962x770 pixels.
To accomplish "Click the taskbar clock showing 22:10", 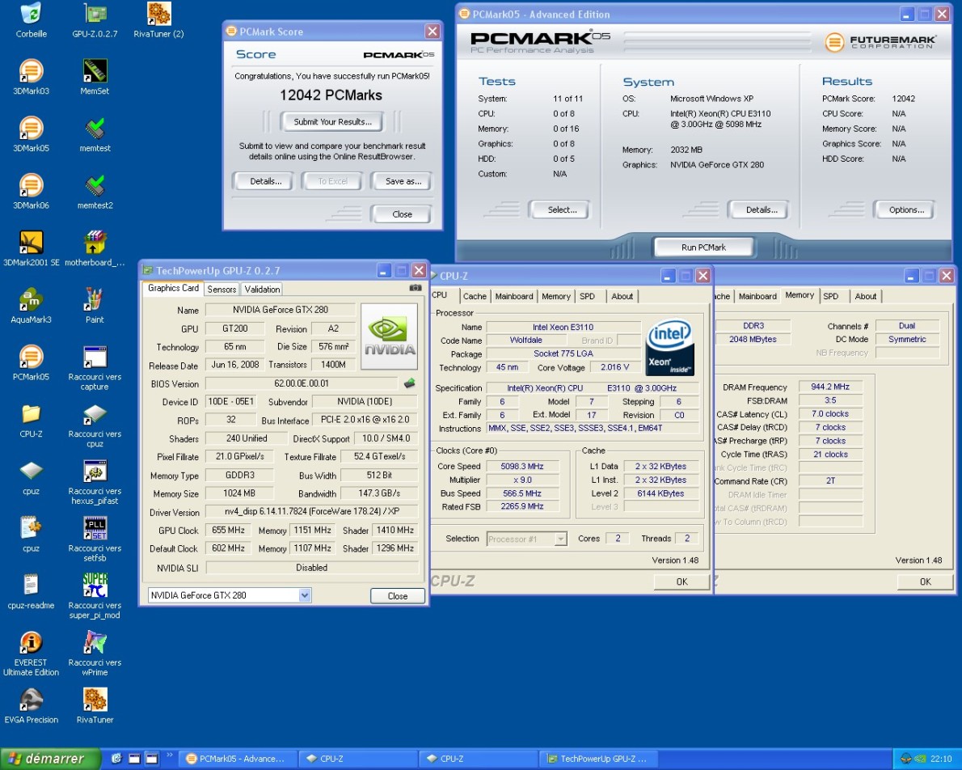I will (940, 759).
